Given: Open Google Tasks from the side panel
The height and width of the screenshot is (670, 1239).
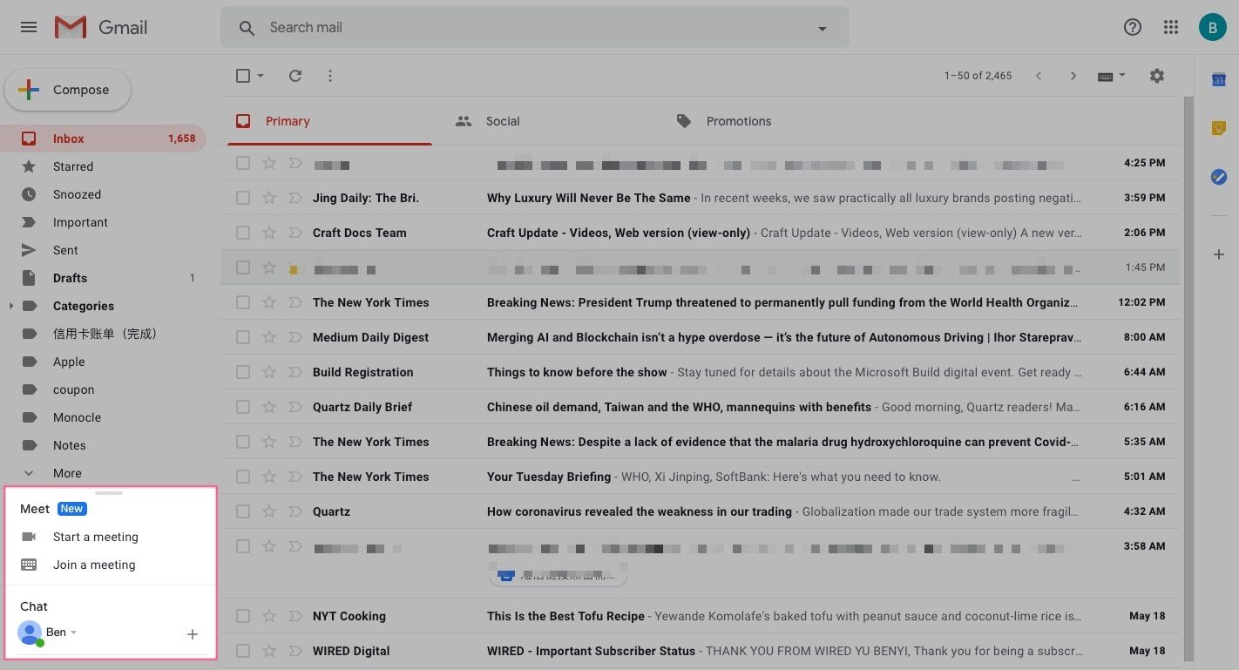Looking at the screenshot, I should pyautogui.click(x=1218, y=177).
